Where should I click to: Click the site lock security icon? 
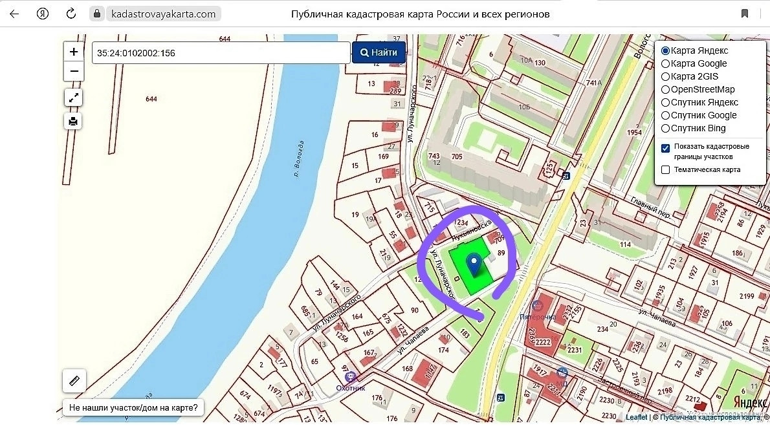[x=97, y=14]
